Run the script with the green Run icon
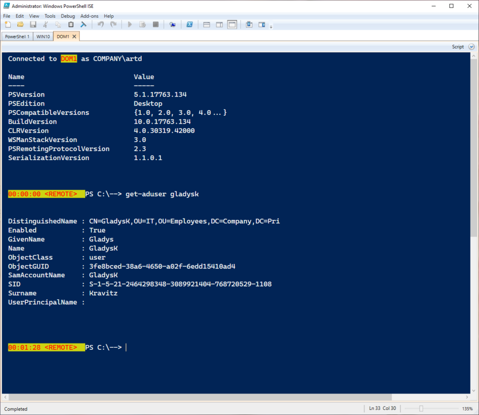This screenshot has width=479, height=415. pyautogui.click(x=130, y=24)
